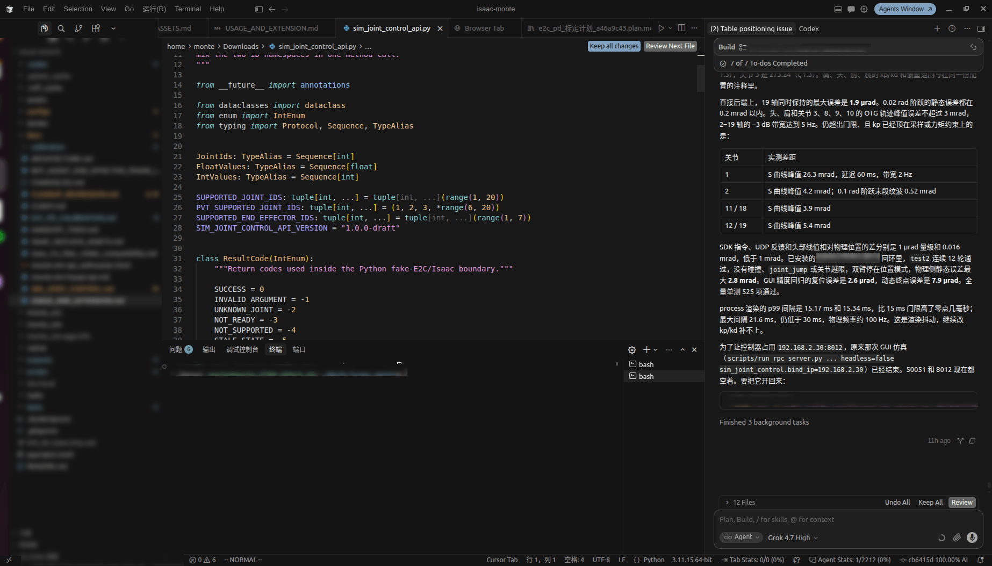The image size is (992, 566).
Task: Select the Table positioning issue chat tab
Action: pyautogui.click(x=751, y=28)
